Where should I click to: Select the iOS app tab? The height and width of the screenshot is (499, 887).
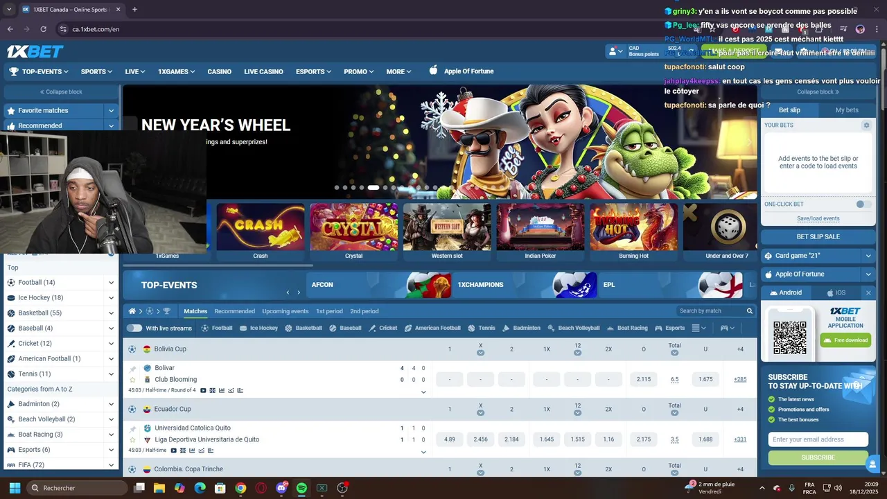pos(836,292)
